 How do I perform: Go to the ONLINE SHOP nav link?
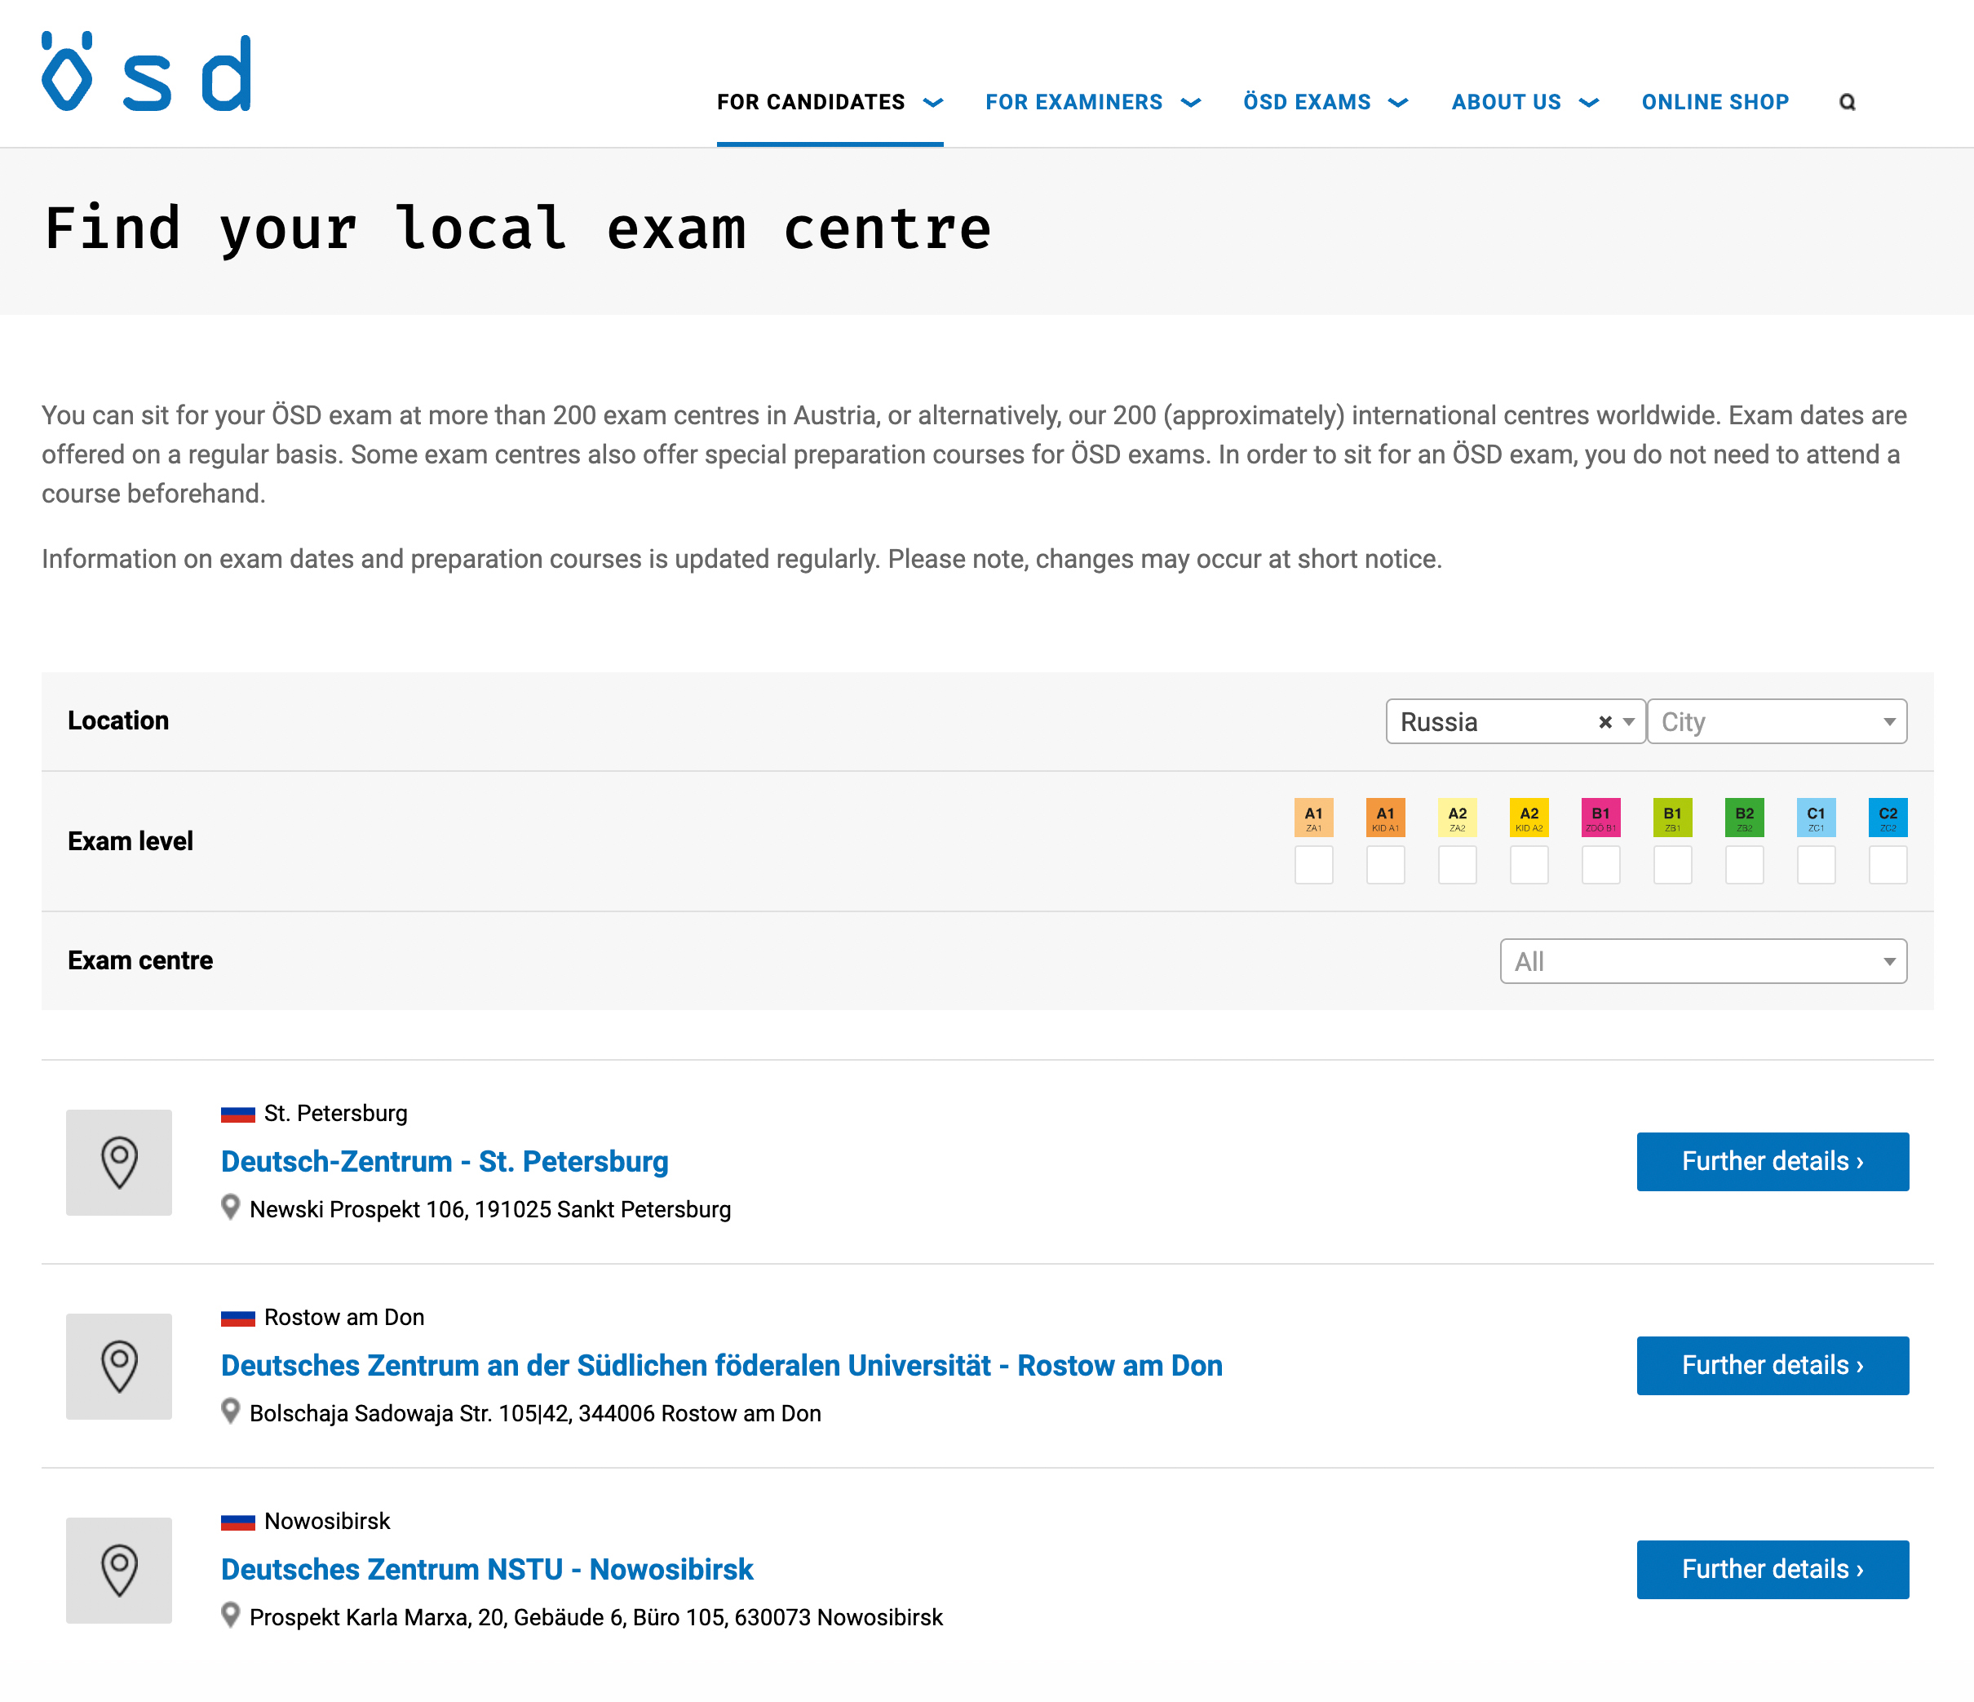click(x=1715, y=102)
